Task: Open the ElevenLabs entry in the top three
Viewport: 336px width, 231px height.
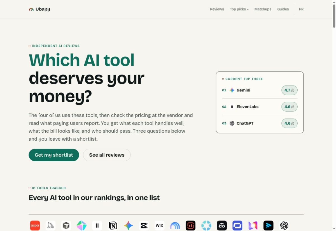Action: [260, 107]
